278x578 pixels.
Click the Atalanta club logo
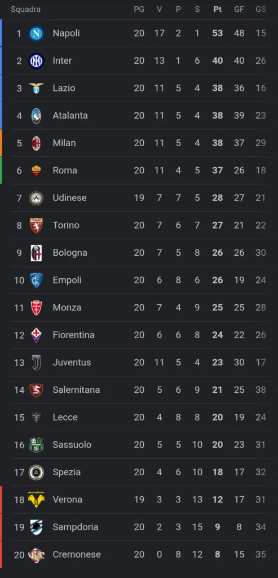[x=36, y=116]
